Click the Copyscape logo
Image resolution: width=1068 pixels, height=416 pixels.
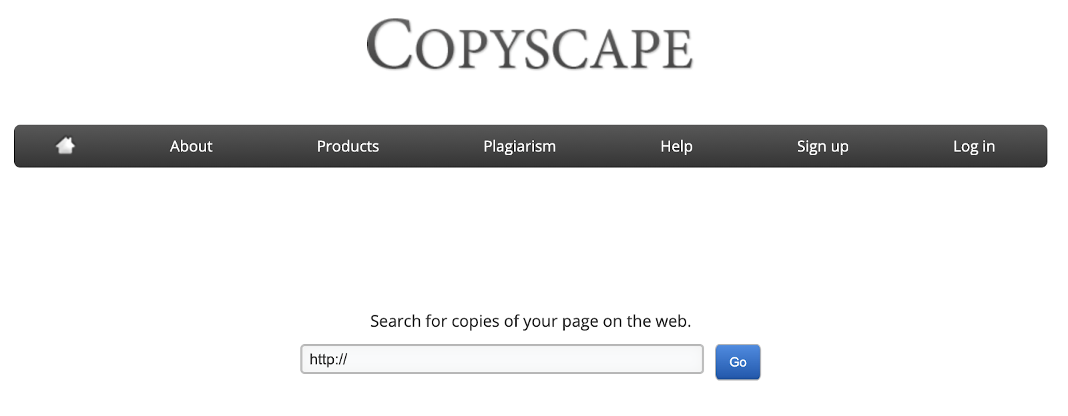[x=530, y=45]
